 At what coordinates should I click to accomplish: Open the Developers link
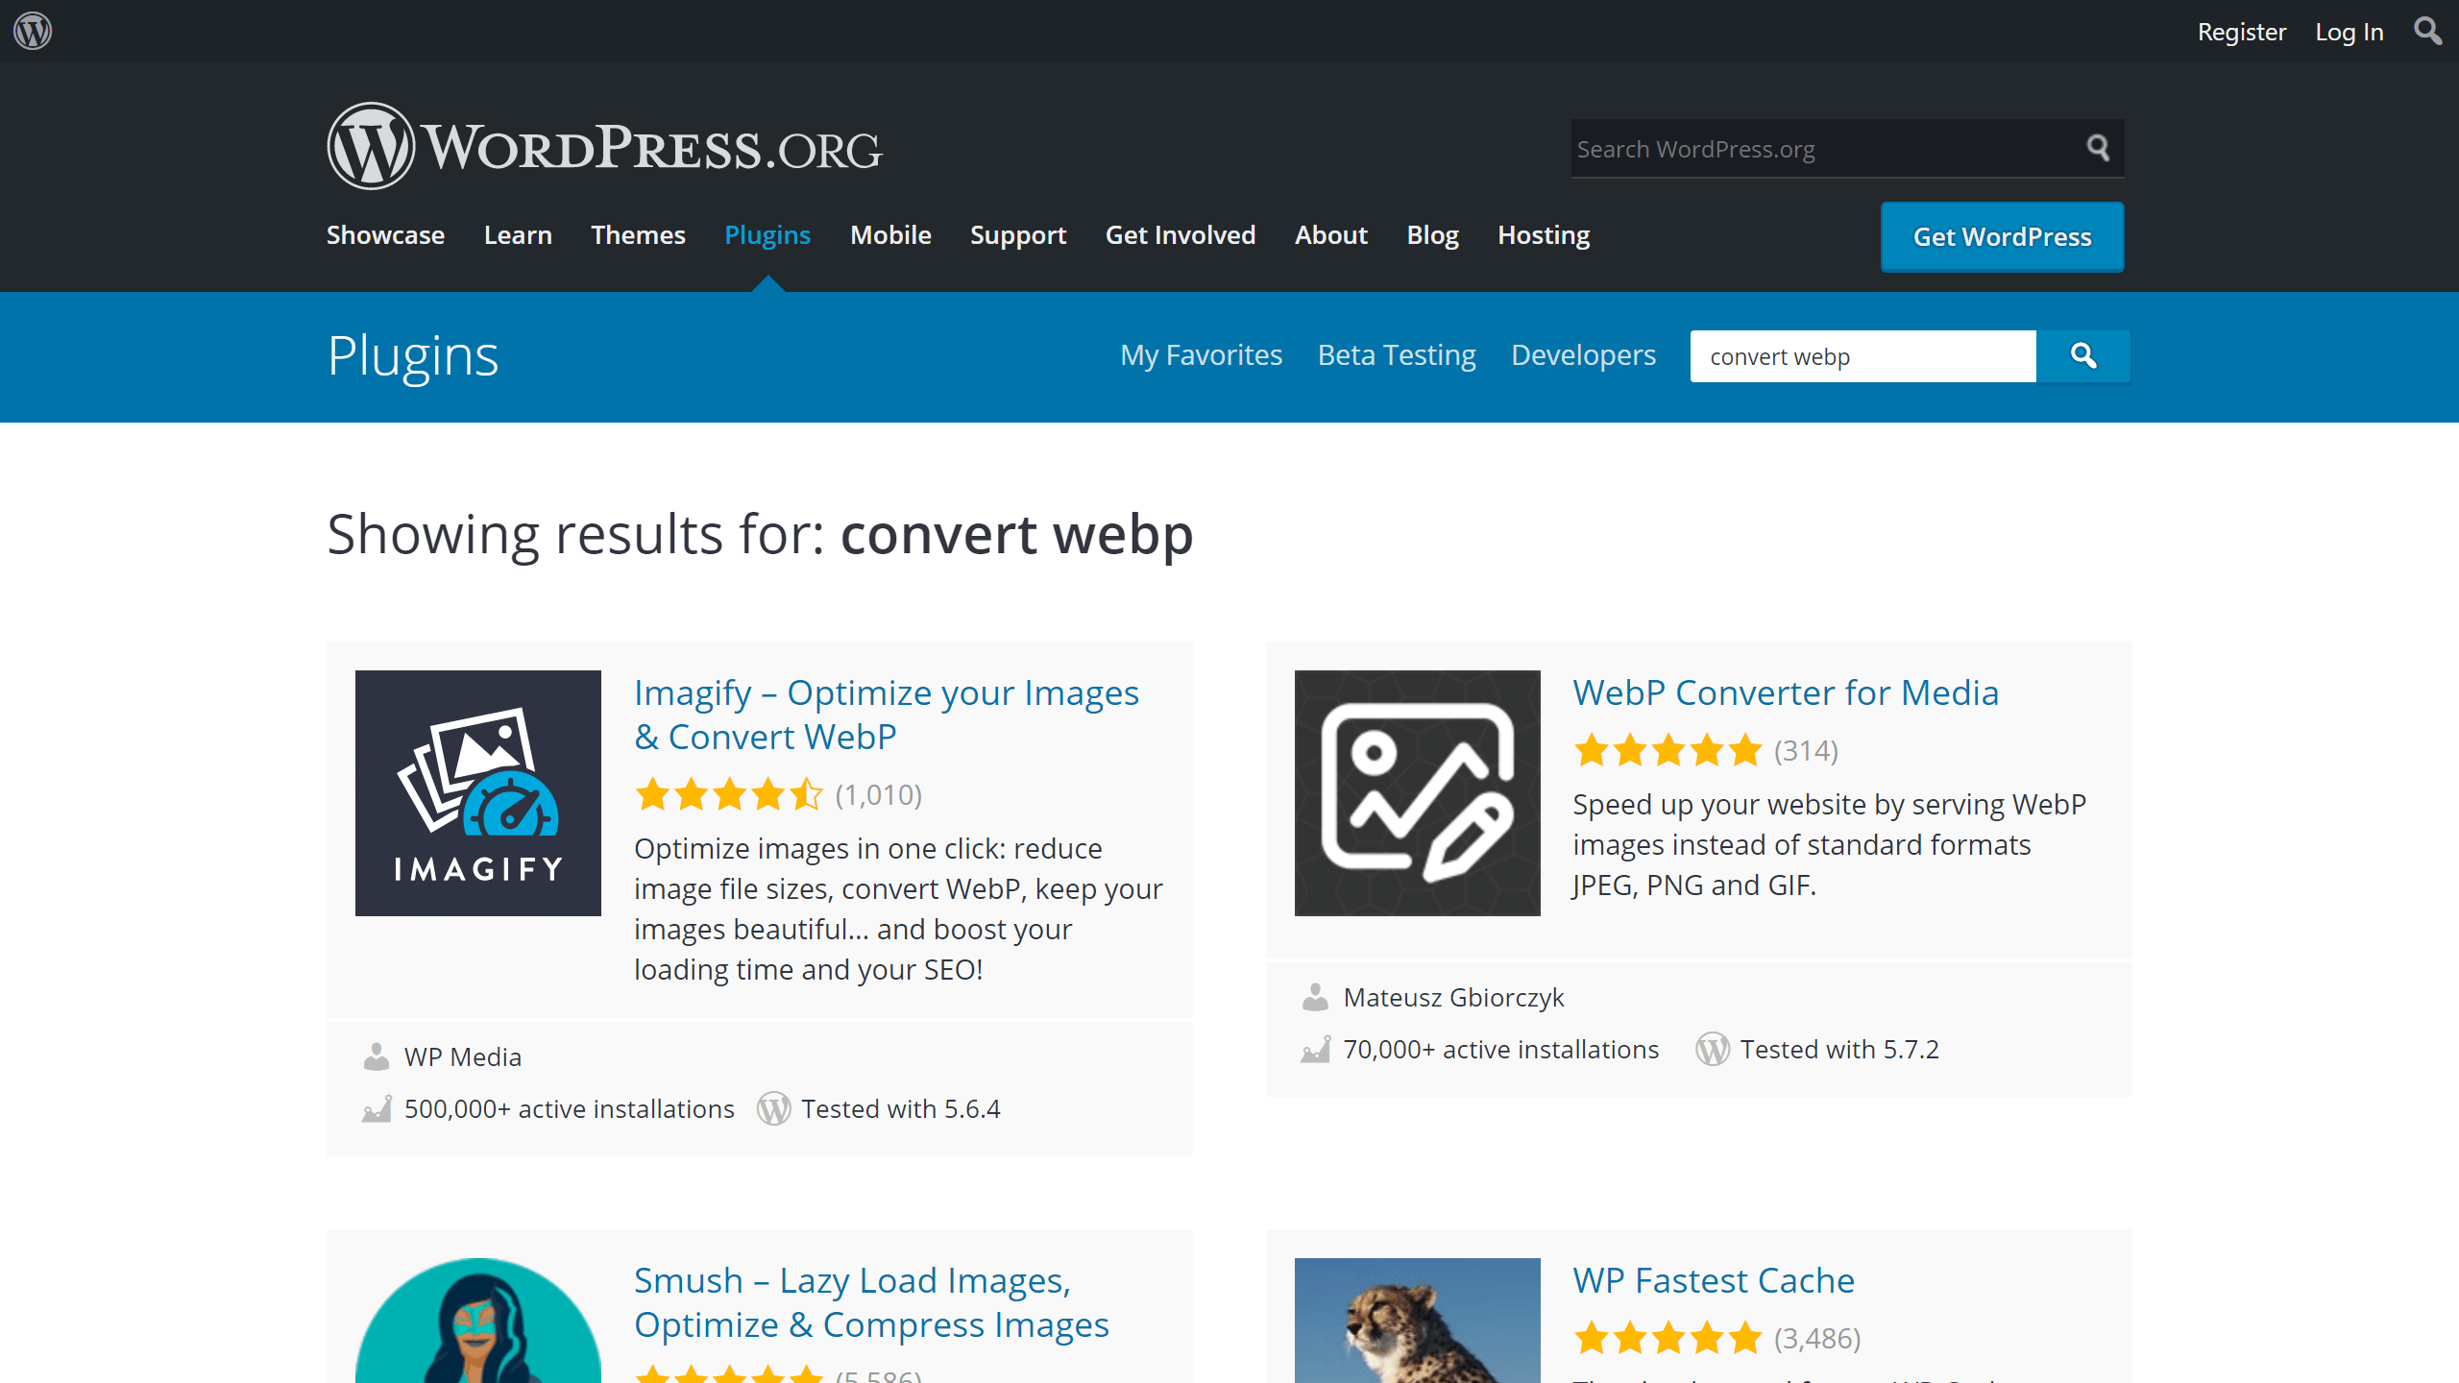pos(1583,355)
